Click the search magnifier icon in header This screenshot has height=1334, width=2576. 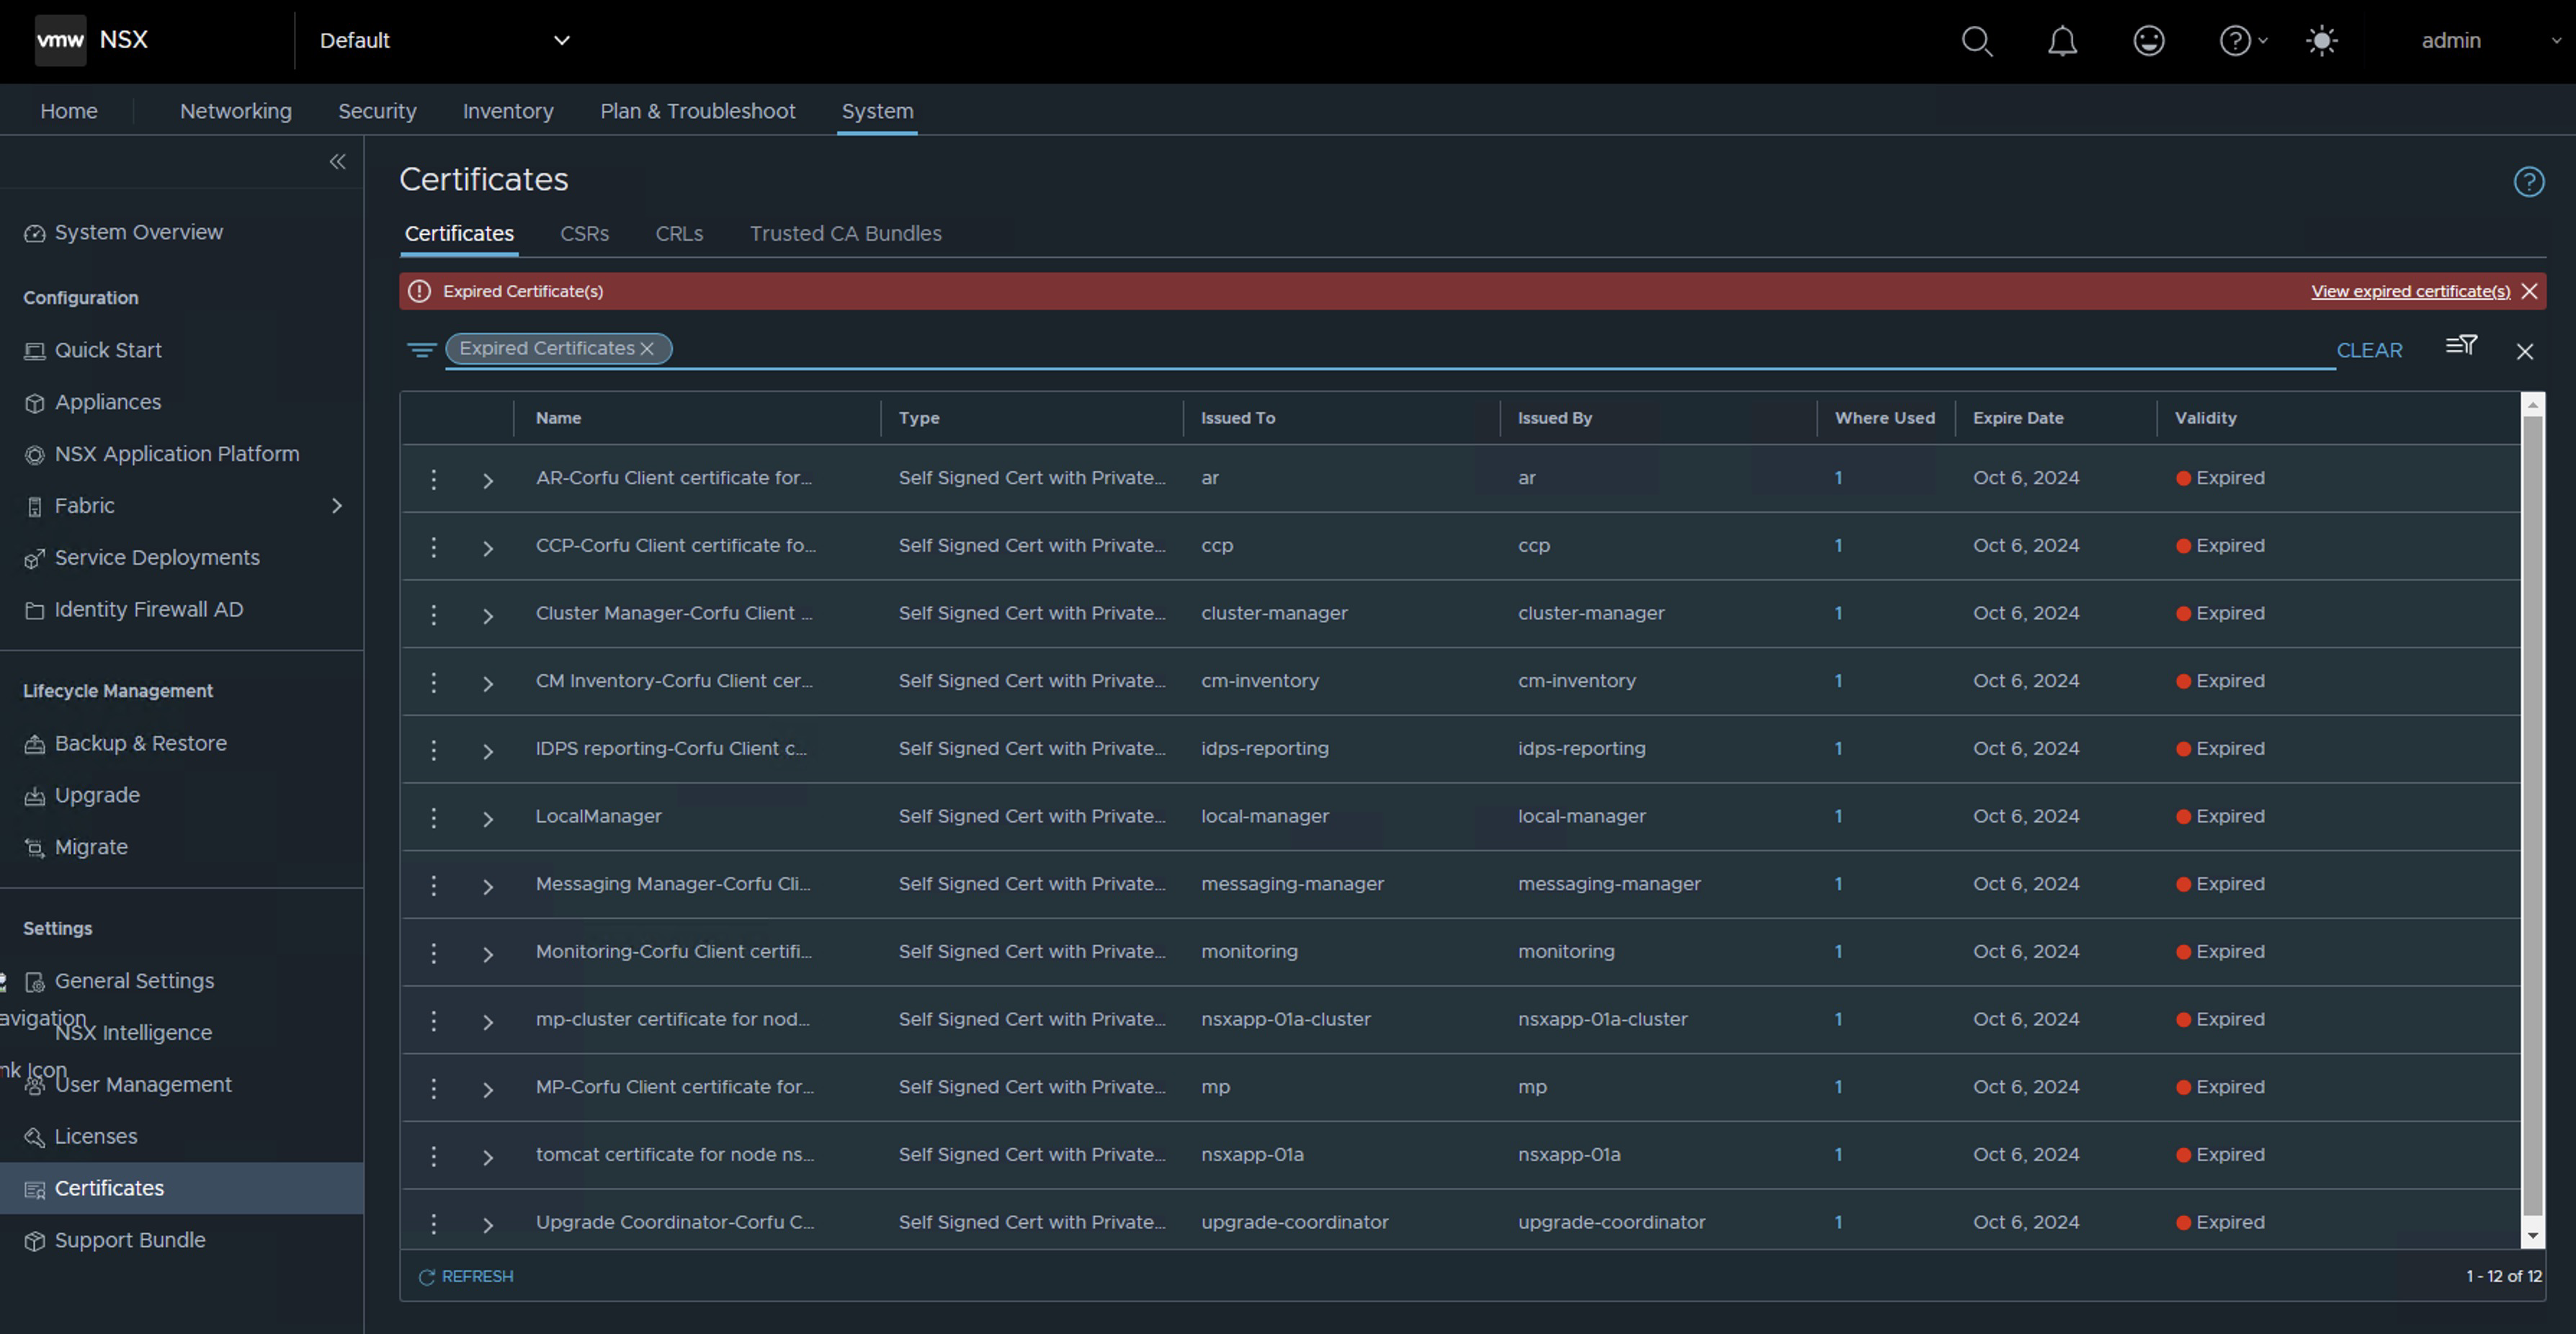pos(1976,41)
